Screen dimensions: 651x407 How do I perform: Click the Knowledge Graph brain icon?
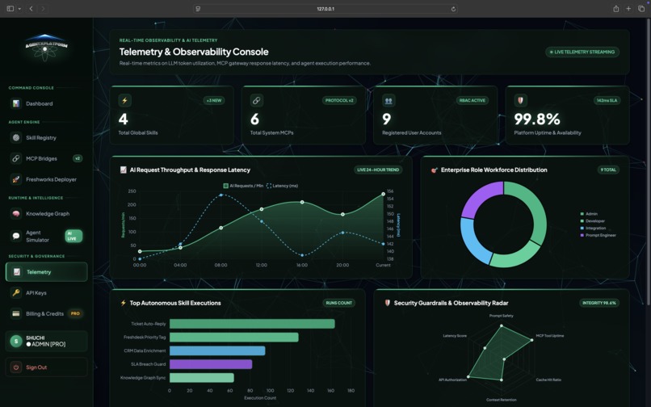point(16,213)
